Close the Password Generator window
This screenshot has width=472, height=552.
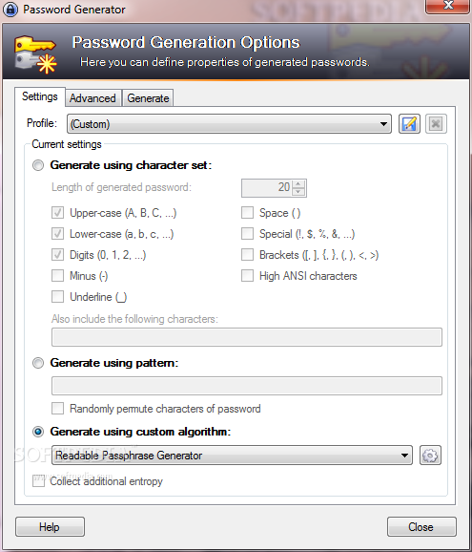tap(448, 6)
